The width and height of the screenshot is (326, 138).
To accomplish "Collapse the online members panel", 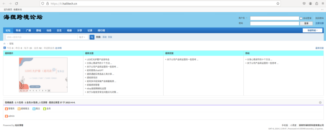I will (x=320, y=103).
